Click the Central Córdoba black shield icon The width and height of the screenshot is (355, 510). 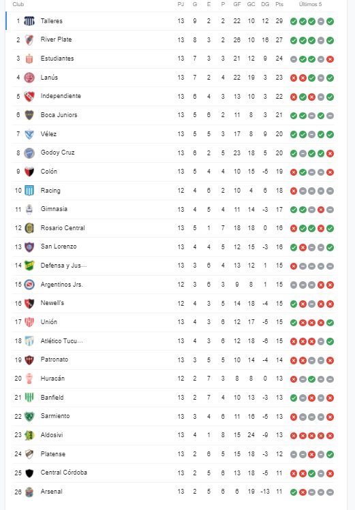click(29, 473)
